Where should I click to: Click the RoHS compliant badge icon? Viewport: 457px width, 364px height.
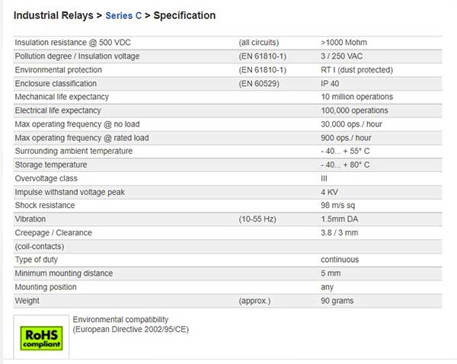41,338
